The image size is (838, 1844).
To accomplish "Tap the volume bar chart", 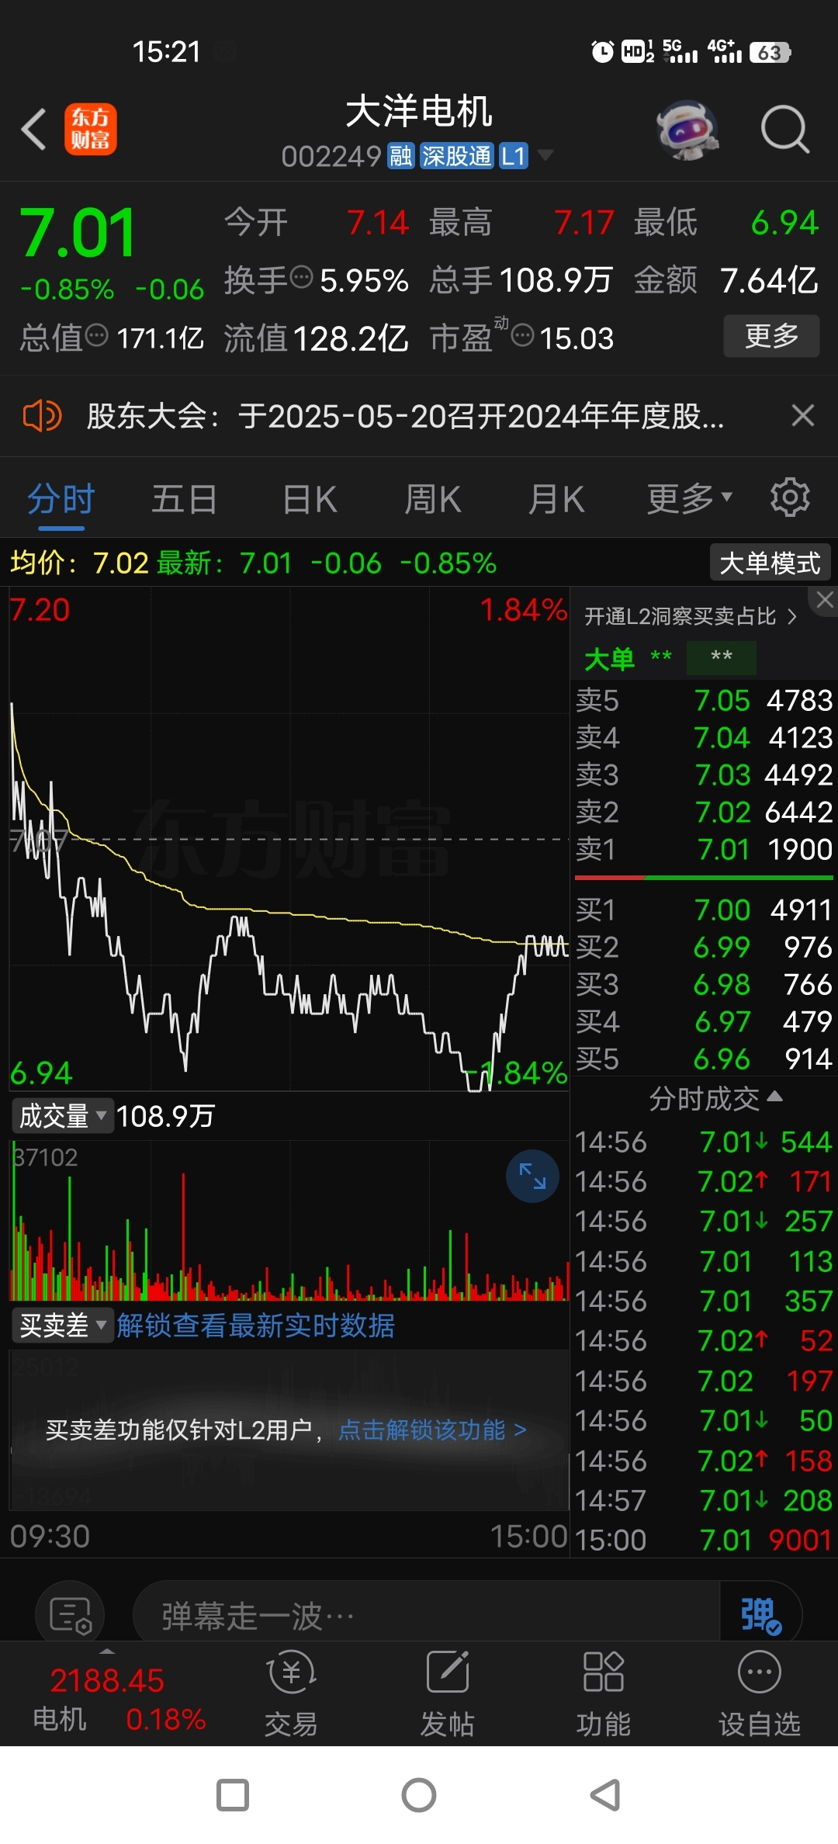I will click(x=289, y=1220).
